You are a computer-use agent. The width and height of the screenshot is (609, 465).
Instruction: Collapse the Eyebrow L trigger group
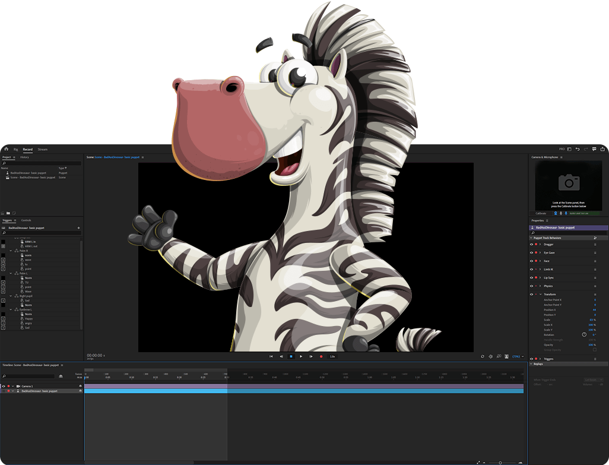point(10,309)
